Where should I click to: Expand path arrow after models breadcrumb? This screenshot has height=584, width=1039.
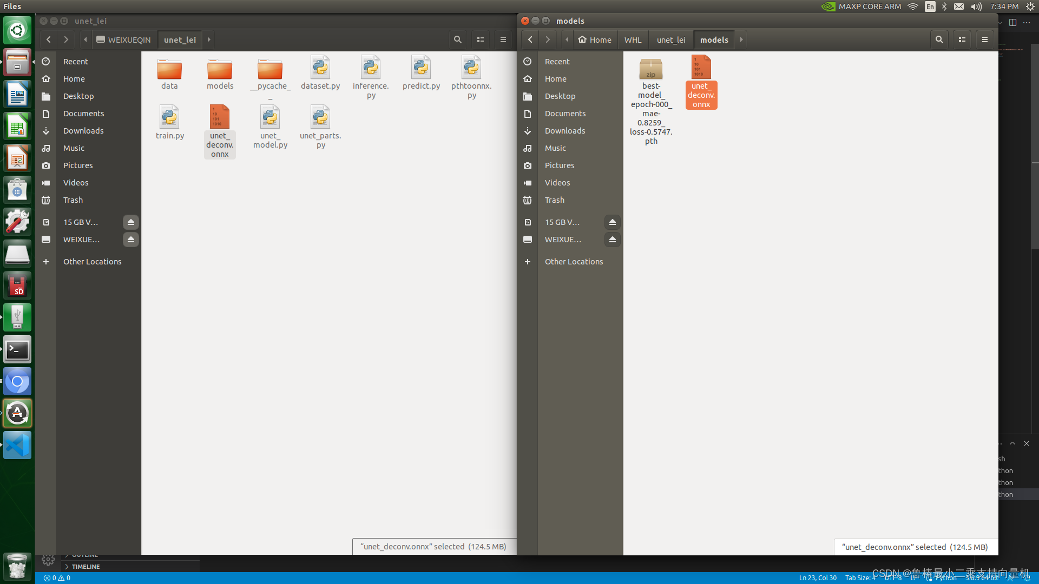741,40
